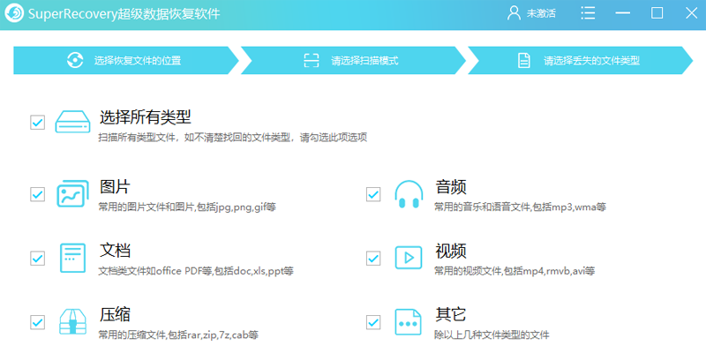Click the document page icon
Screen dimensions: 706x353
coord(72,258)
